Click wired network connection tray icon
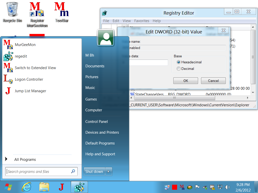Image resolution: width=258 pixels, height=193 pixels. pos(220,187)
